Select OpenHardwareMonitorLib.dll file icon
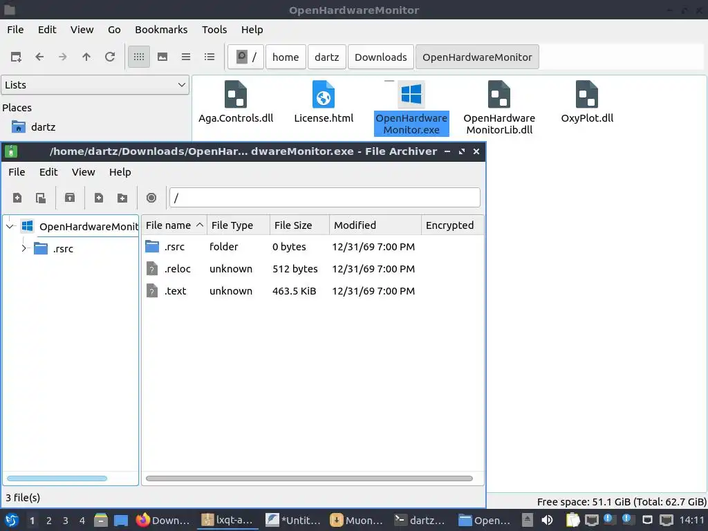 499,94
